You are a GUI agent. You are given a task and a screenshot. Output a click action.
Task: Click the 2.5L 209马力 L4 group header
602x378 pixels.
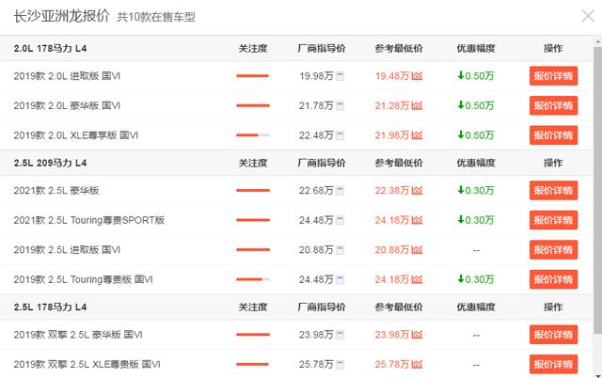point(50,163)
